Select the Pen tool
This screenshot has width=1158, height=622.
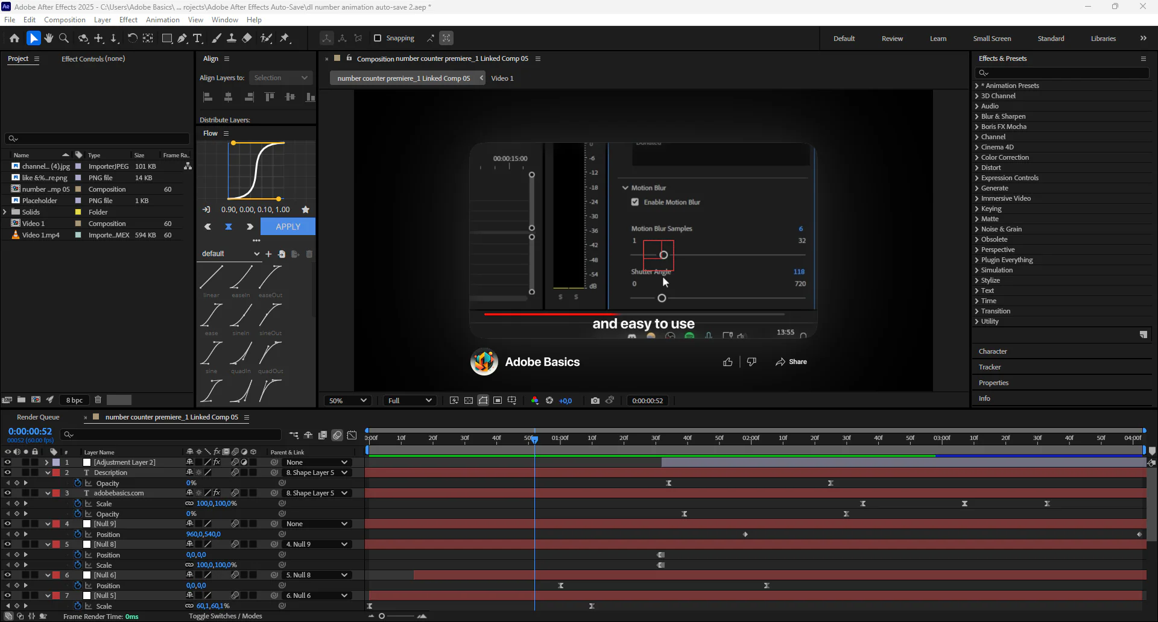(x=182, y=38)
